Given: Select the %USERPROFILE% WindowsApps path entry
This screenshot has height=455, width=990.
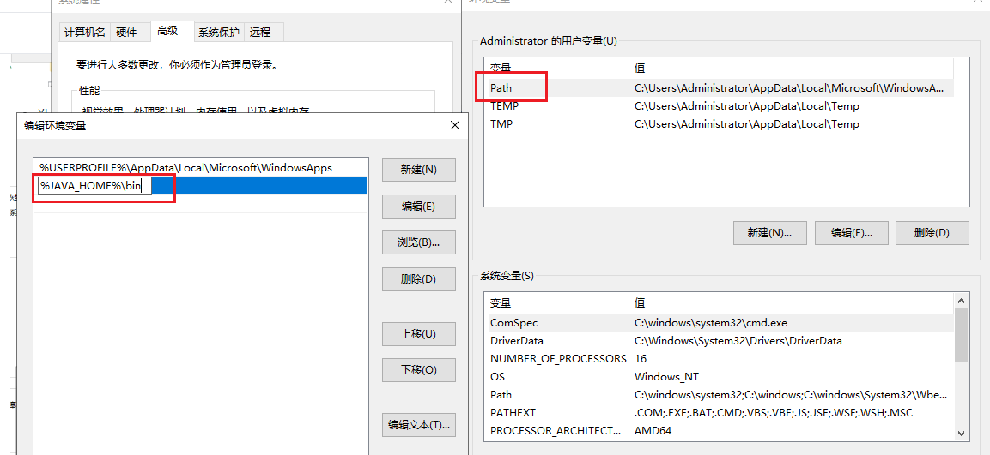Looking at the screenshot, I should coord(185,167).
